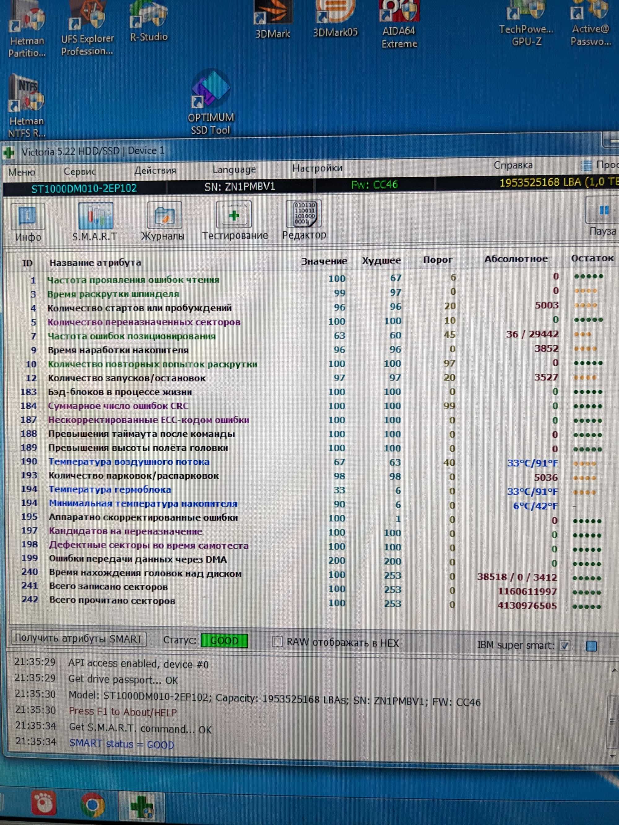Screen dimensions: 619x825
Task: Open the Меню menu
Action: (x=22, y=172)
